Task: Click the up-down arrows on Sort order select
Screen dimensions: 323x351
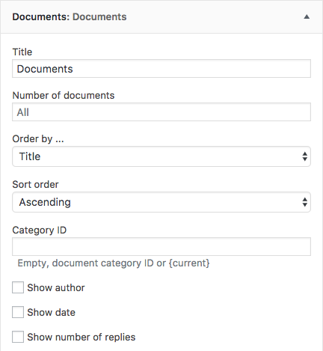Action: click(304, 202)
